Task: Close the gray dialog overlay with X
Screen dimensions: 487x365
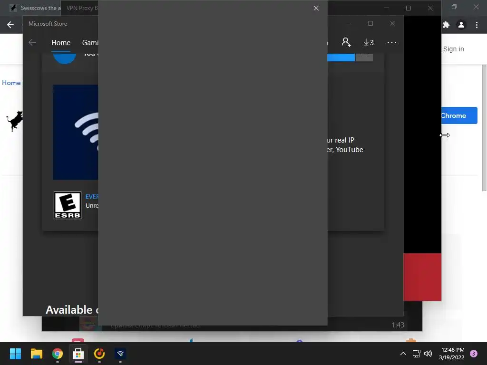Action: point(316,8)
